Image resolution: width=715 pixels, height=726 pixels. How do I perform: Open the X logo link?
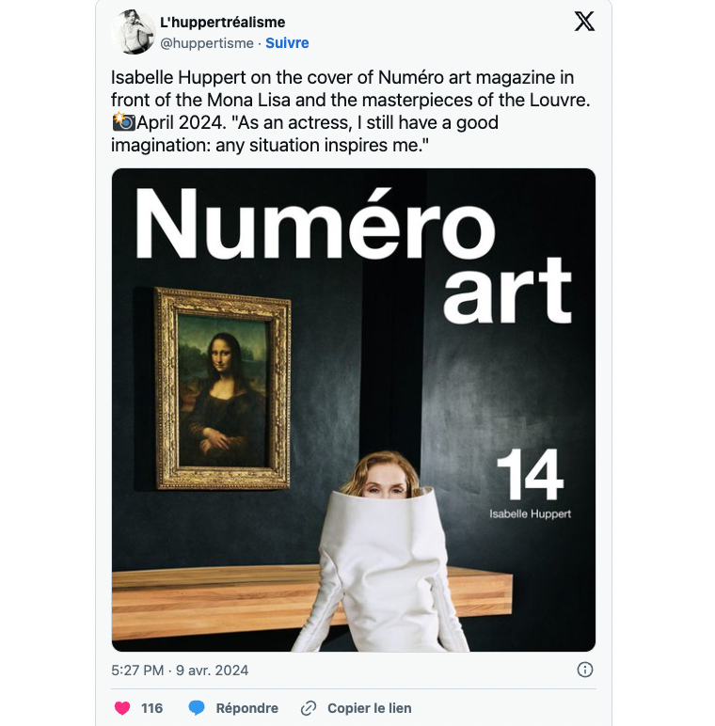pyautogui.click(x=584, y=22)
